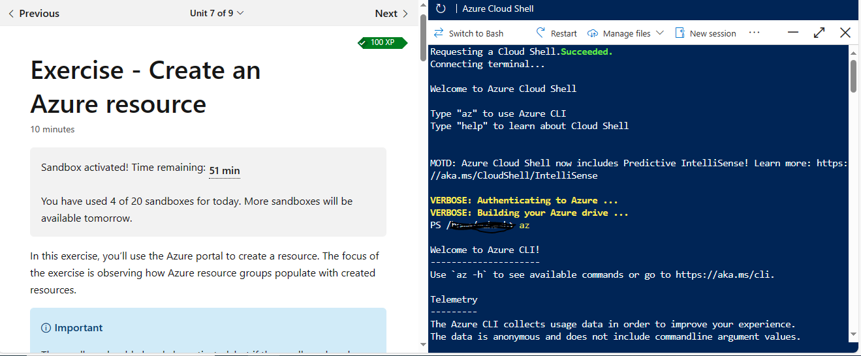Click the 51 min time remaining link

coord(225,171)
